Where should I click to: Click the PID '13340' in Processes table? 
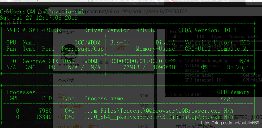(44, 117)
